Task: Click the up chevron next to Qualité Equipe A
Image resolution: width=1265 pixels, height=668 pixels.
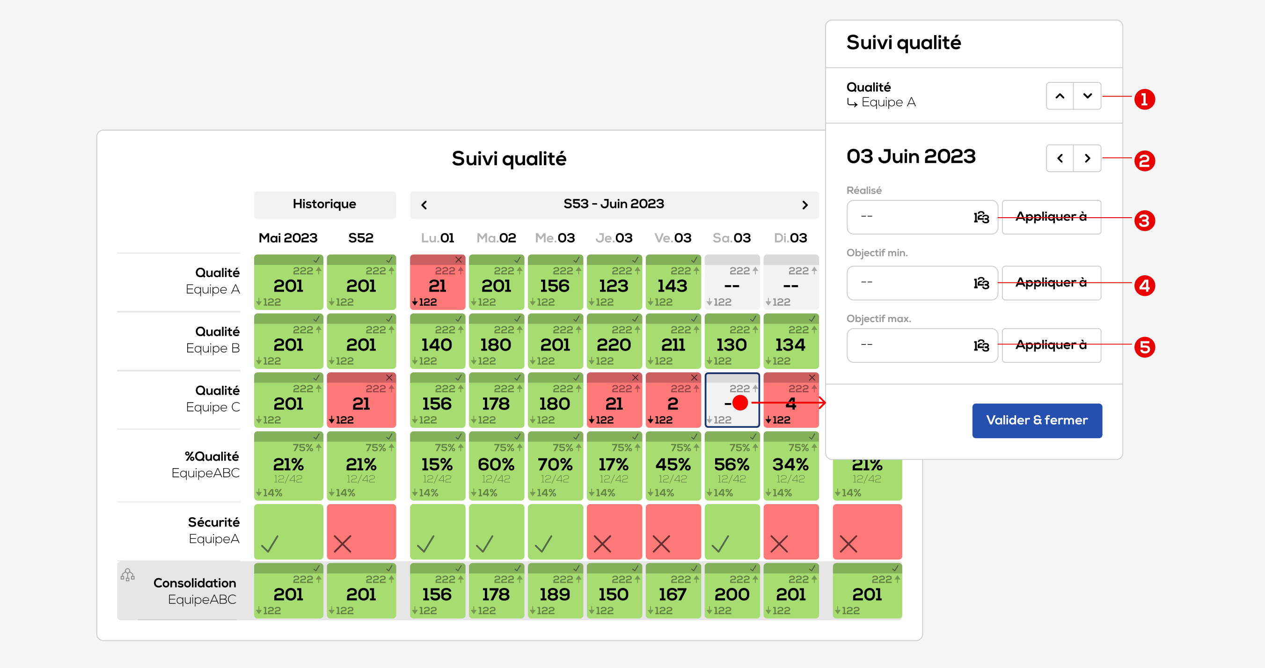Action: coord(1060,96)
